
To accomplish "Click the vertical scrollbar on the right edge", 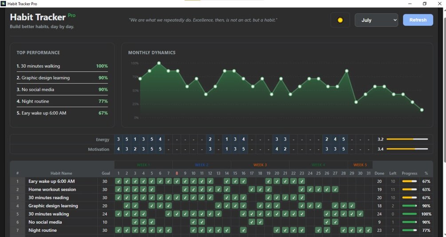I will [x=444, y=122].
